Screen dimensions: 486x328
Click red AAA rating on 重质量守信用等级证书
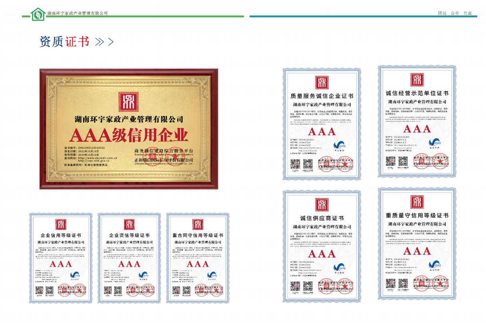pos(417,251)
